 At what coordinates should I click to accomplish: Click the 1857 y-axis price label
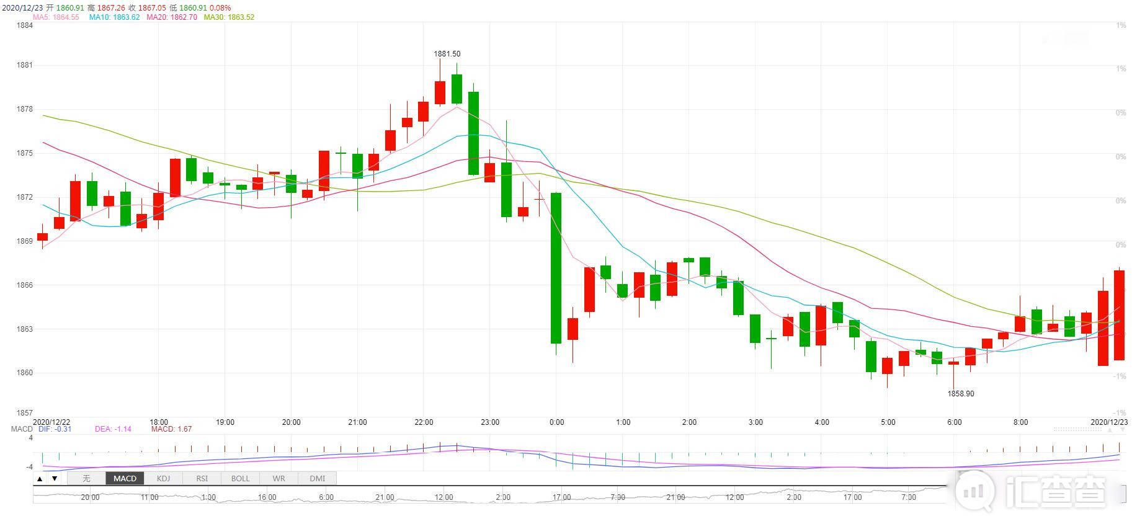(25, 413)
